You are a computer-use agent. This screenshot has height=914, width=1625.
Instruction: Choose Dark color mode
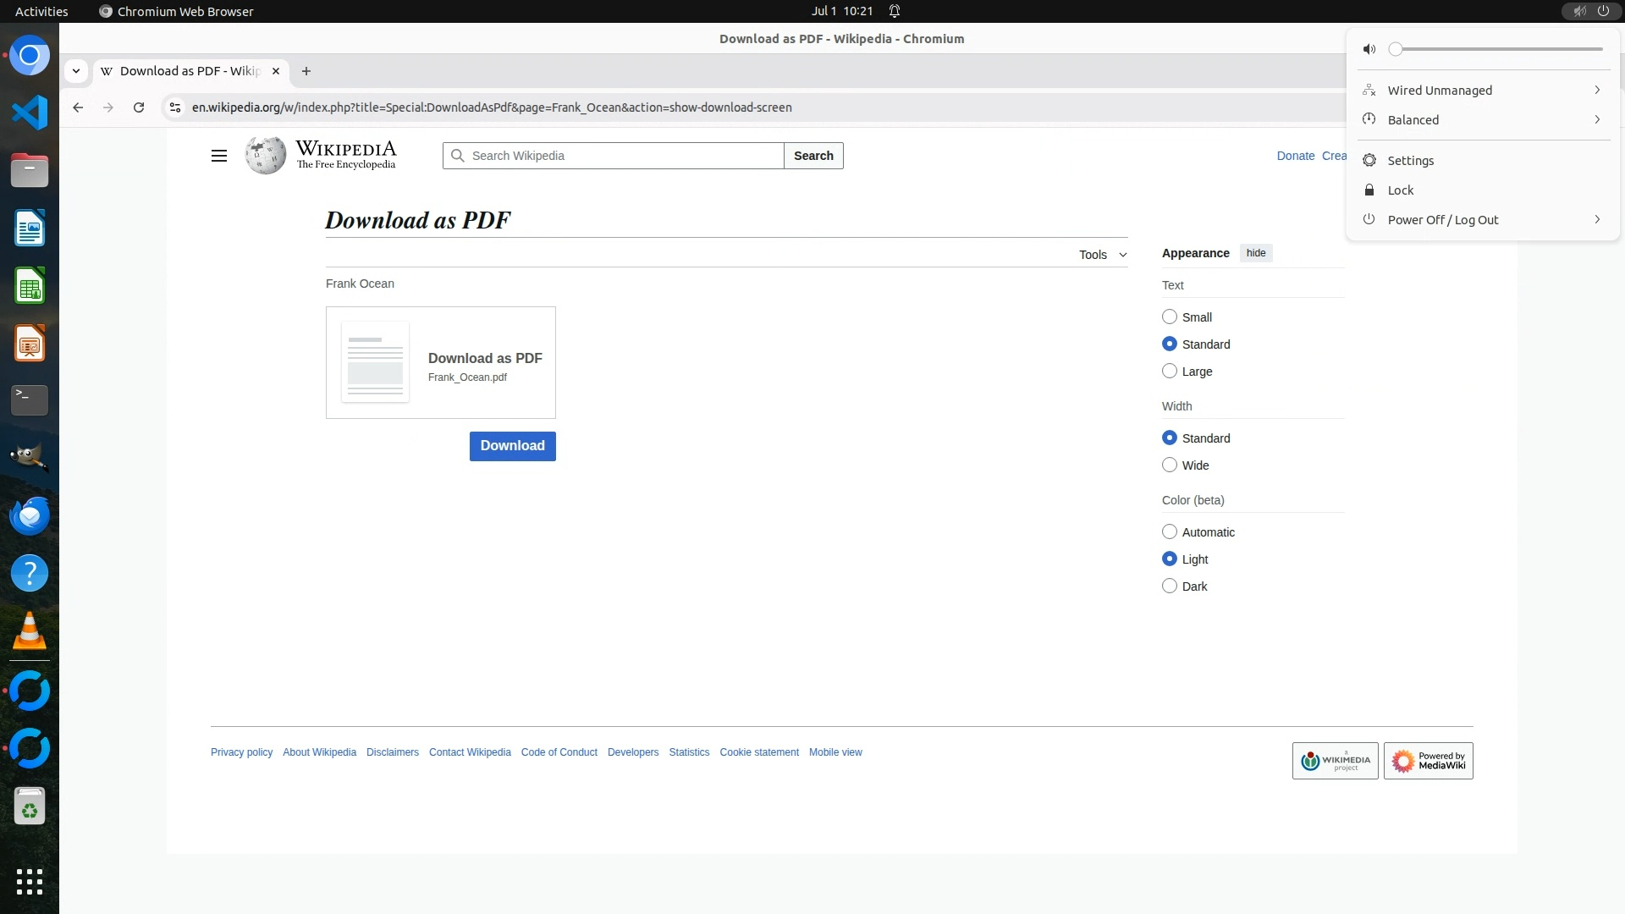[x=1170, y=586]
